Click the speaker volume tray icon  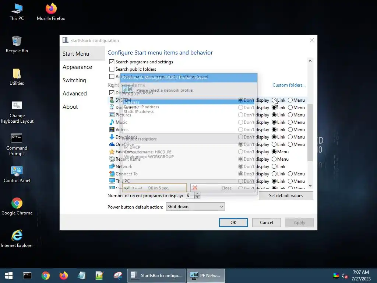pyautogui.click(x=345, y=276)
